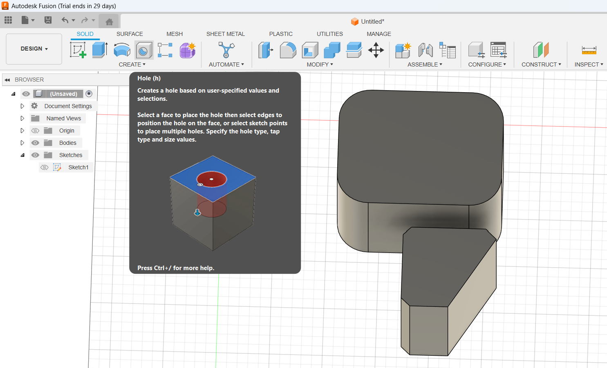
Task: Select the Create Sketch tool
Action: (x=78, y=50)
